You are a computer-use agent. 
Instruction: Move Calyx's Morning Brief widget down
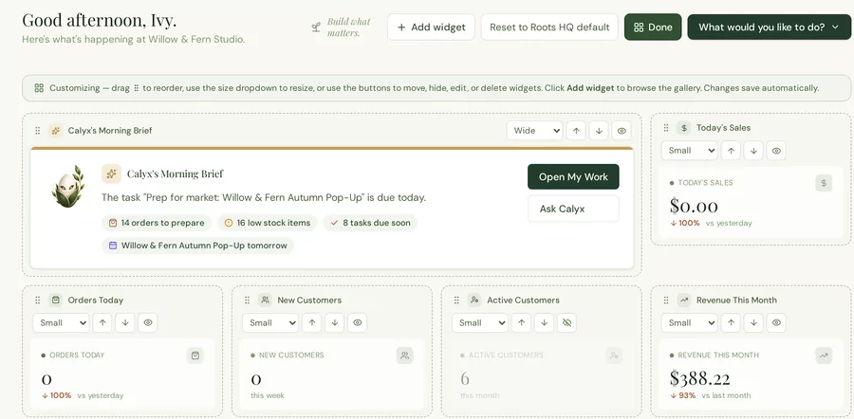pyautogui.click(x=599, y=131)
